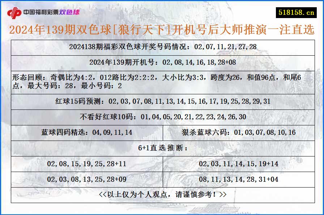Select the 2024138期开奖号码 row

(162, 47)
